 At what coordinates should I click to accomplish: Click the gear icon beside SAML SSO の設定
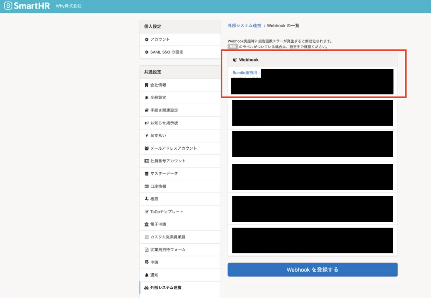(147, 52)
